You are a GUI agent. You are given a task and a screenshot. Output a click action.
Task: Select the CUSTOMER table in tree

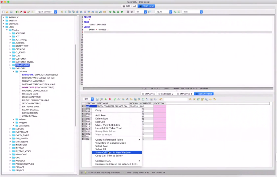tap(21, 59)
